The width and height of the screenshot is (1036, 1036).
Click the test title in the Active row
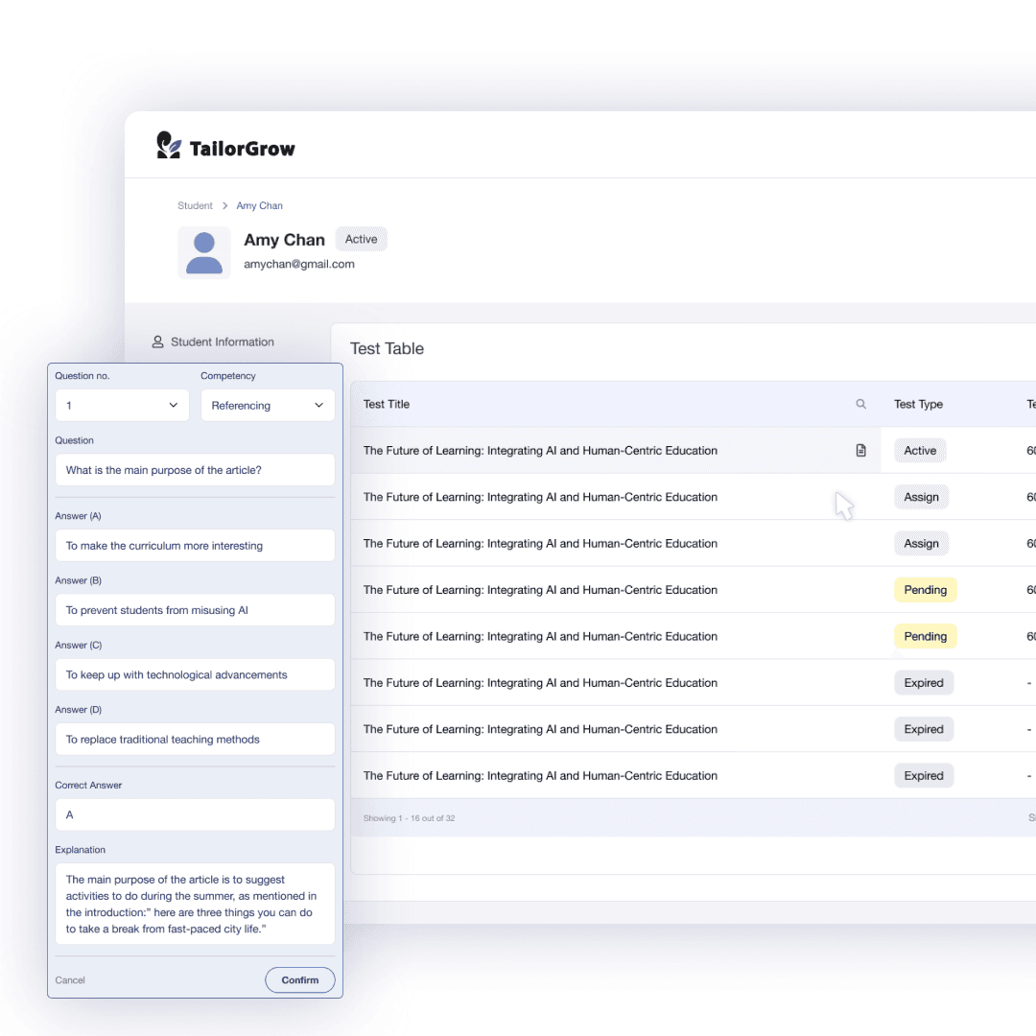(540, 451)
